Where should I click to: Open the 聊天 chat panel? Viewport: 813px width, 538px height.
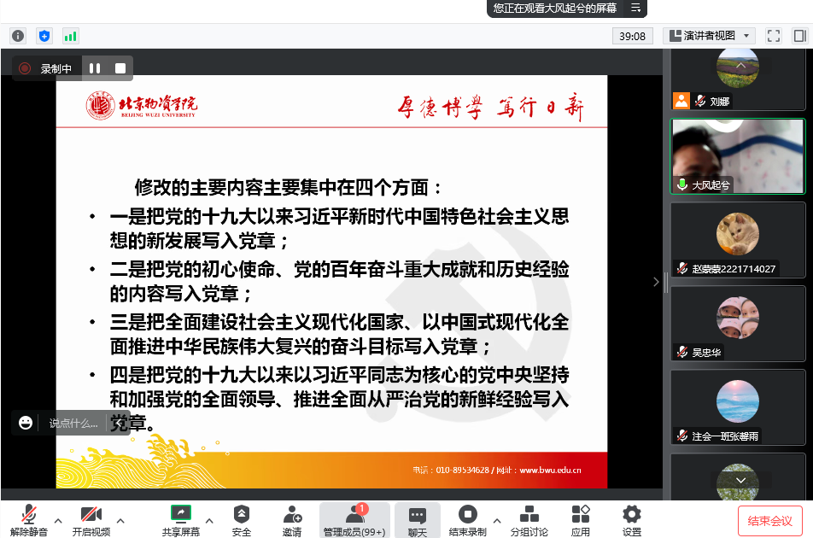[417, 520]
